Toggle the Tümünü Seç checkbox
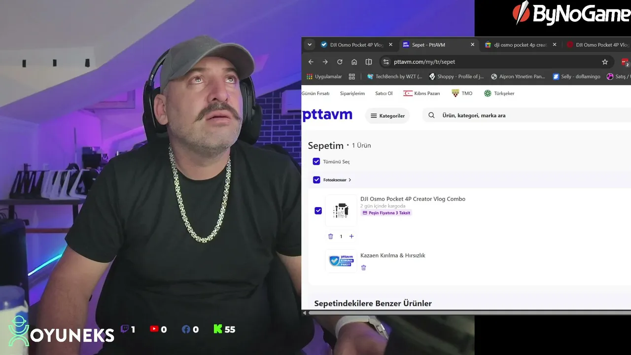 pyautogui.click(x=316, y=161)
